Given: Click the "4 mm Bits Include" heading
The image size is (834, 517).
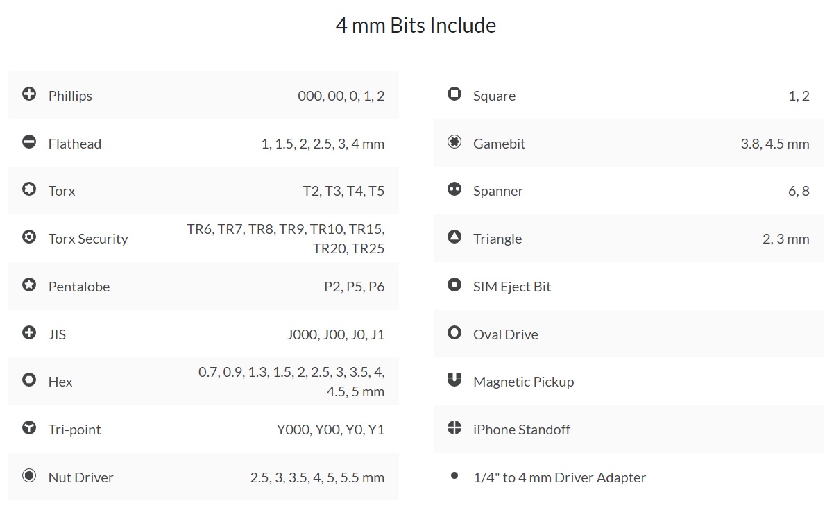Looking at the screenshot, I should pos(416,26).
